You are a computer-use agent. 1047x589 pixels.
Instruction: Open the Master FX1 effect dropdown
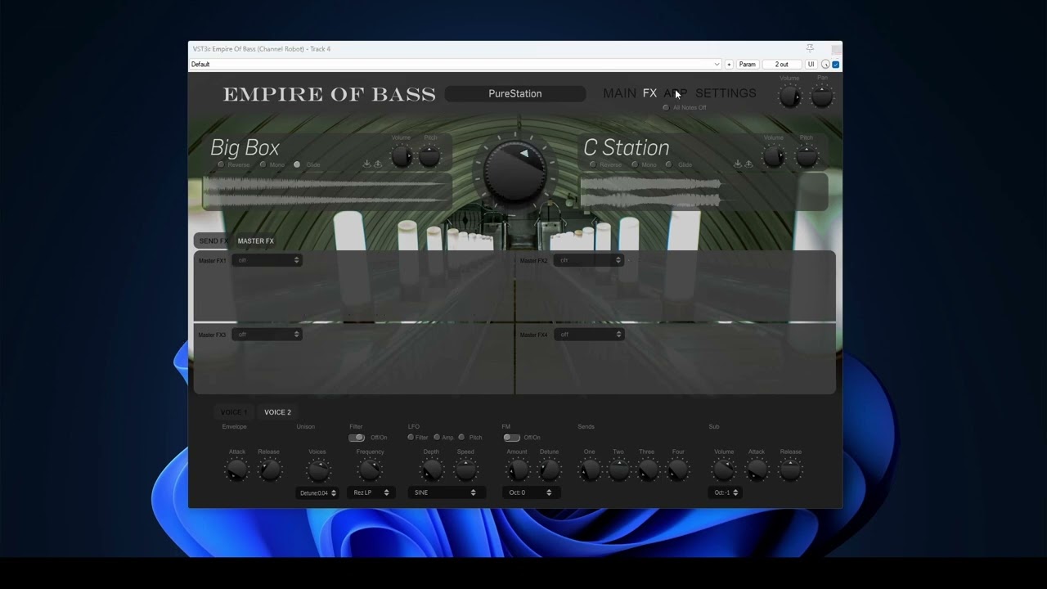(267, 260)
